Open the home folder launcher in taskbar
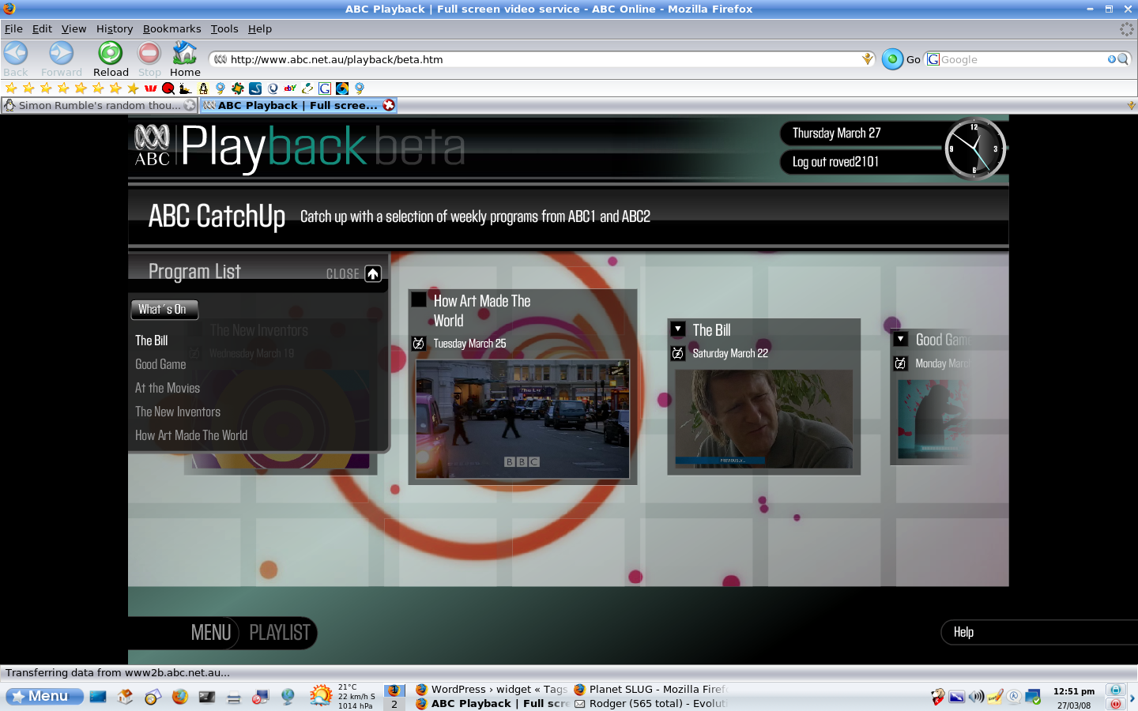This screenshot has width=1138, height=711. (125, 697)
